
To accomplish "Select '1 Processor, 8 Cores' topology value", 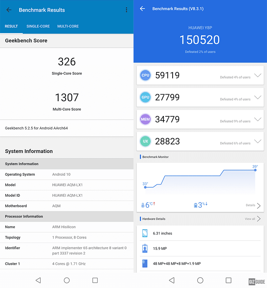I will pyautogui.click(x=69, y=237).
